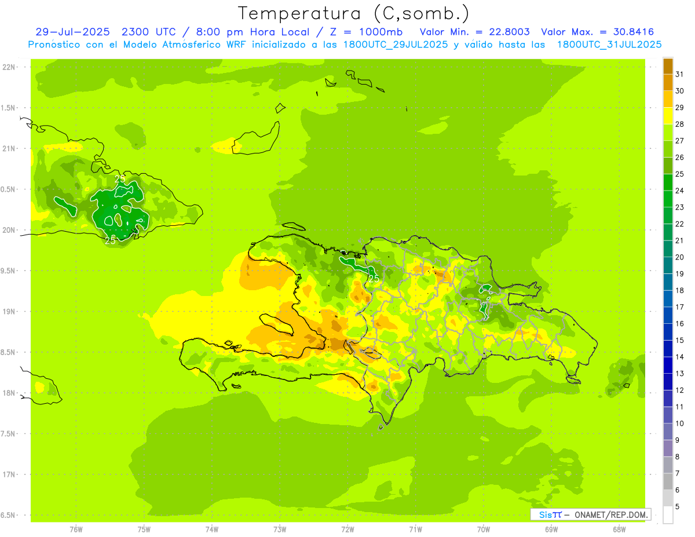Click the 'Valor Max. = 30.8416' value
695x537 pixels.
(598, 32)
